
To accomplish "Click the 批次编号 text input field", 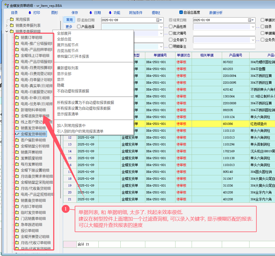I will [x=224, y=33].
